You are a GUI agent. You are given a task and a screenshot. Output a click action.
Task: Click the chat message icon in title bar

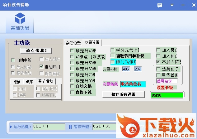point(160,5)
